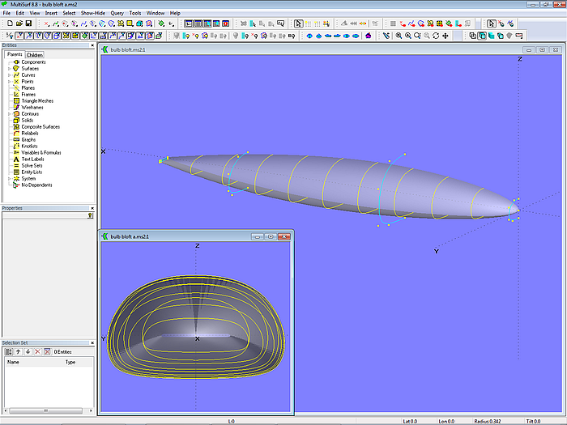Select Composite Surfaces in entity tree

(x=40, y=127)
